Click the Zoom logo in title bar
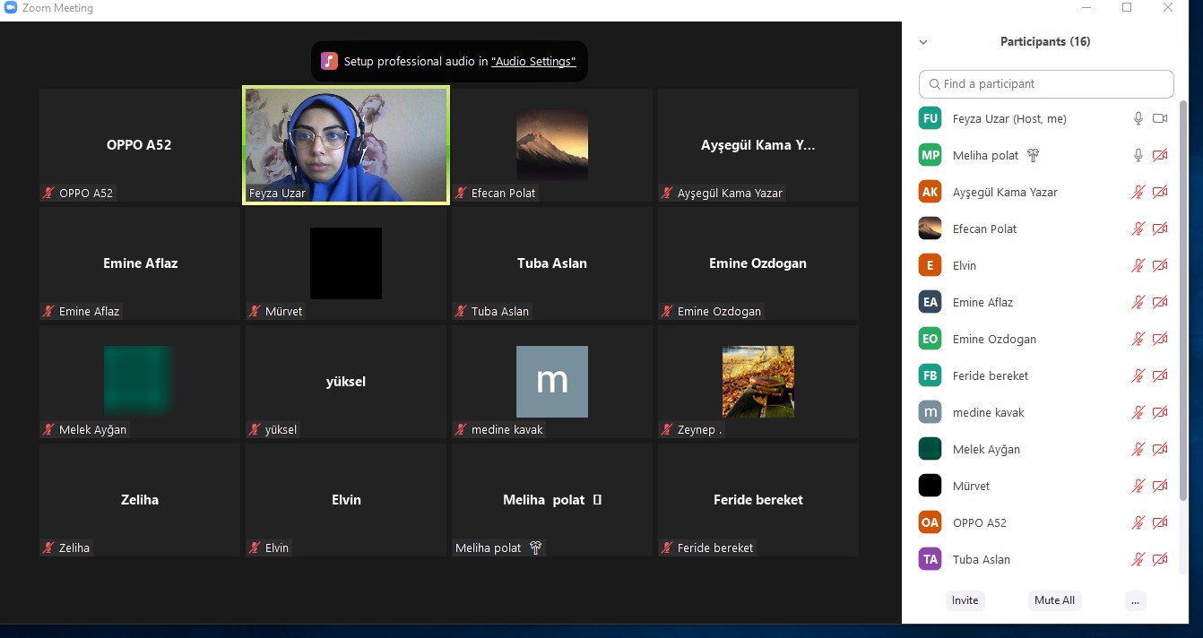 pyautogui.click(x=11, y=8)
